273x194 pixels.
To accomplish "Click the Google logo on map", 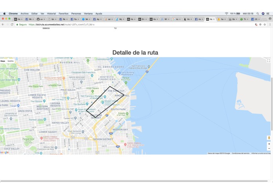I will pos(4,152).
